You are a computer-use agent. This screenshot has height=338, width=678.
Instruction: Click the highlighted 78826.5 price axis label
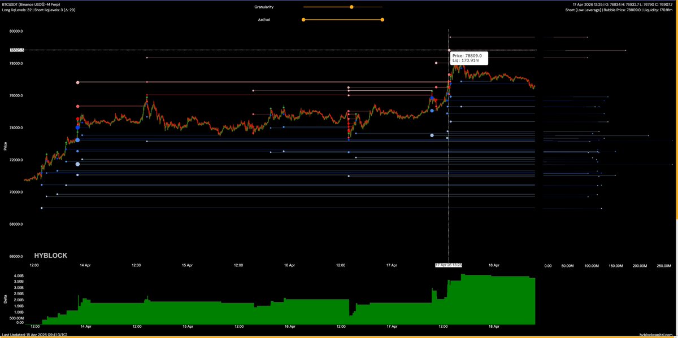(x=16, y=50)
